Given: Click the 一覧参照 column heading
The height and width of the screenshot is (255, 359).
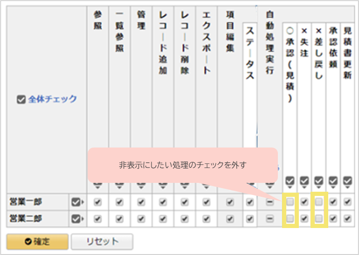Looking at the screenshot, I should pyautogui.click(x=119, y=32).
